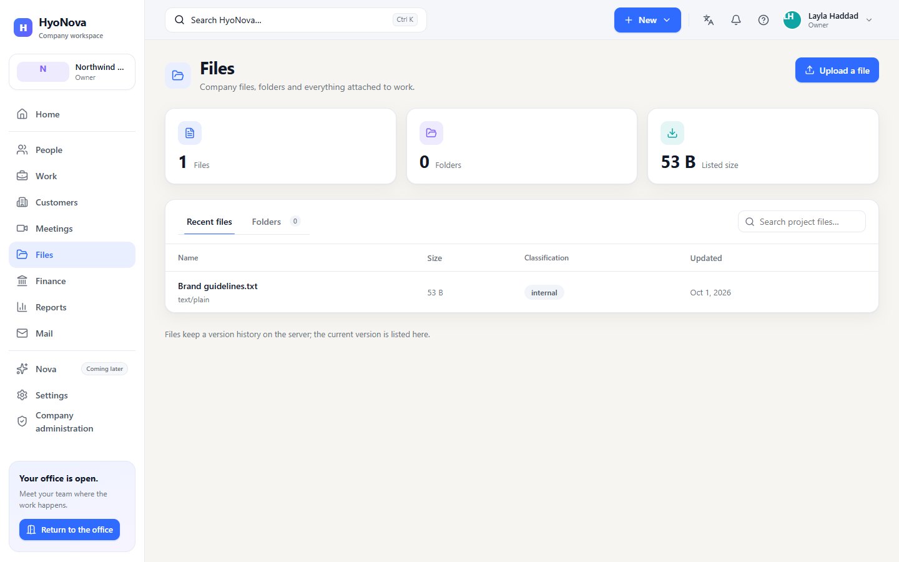Screen dimensions: 899x562
Task: Click the Classification column header
Action: pyautogui.click(x=546, y=258)
